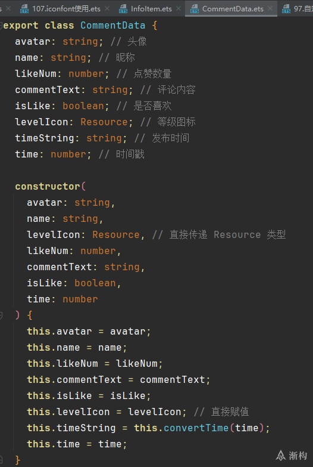Viewport: 313px width, 467px height.
Task: Place cursor on the constructor keyword
Action: coord(48,187)
